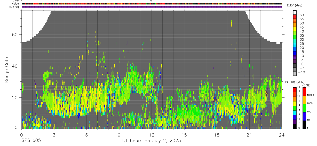Click the 'TX FRQ (MHz)' legend title
317x146 pixels.
pos(295,82)
